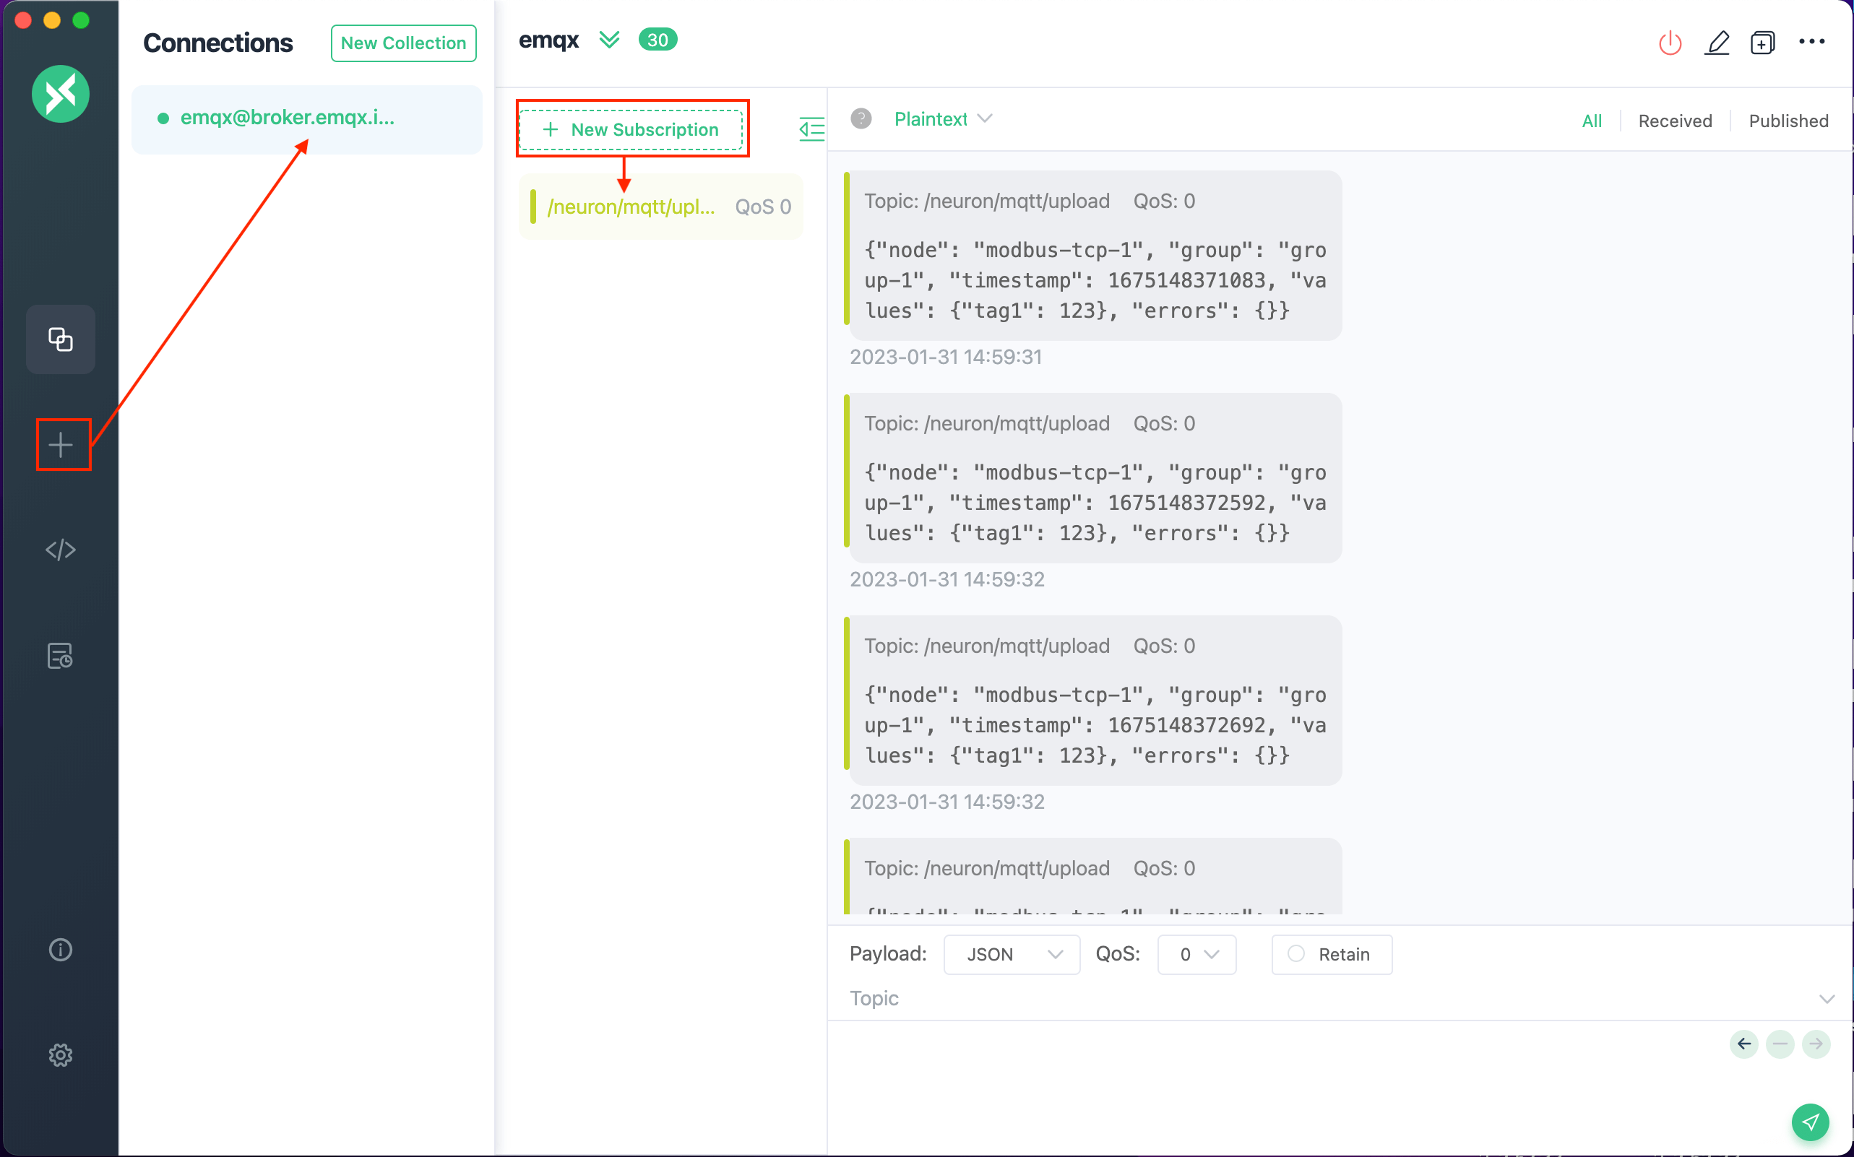Image resolution: width=1854 pixels, height=1157 pixels.
Task: Click the green send message button
Action: [1810, 1122]
